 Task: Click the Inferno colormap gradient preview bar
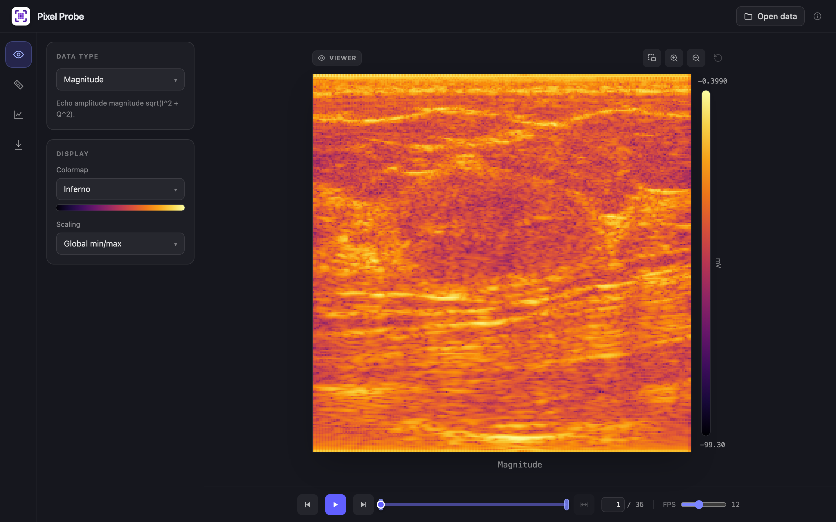point(120,207)
